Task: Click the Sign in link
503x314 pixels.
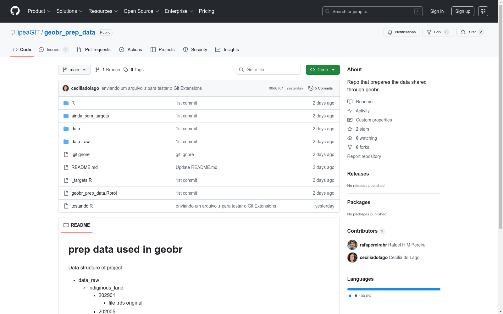Action: coord(437,11)
